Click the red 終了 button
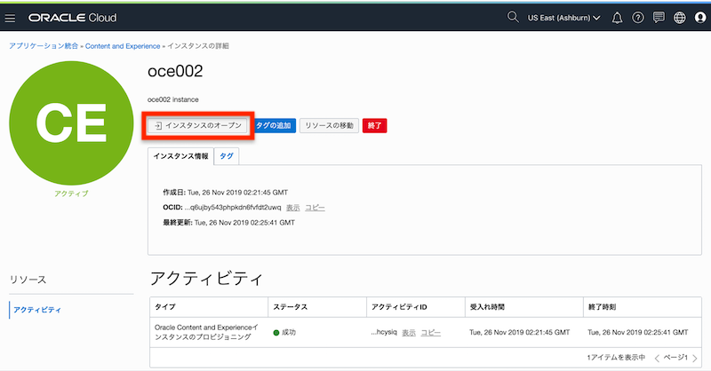711x371 pixels. click(374, 126)
